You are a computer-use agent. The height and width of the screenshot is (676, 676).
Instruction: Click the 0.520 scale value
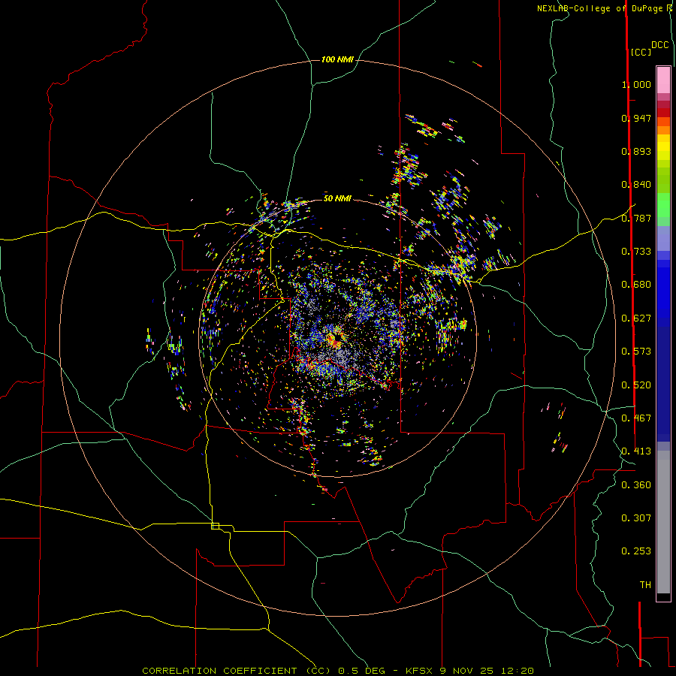[636, 385]
